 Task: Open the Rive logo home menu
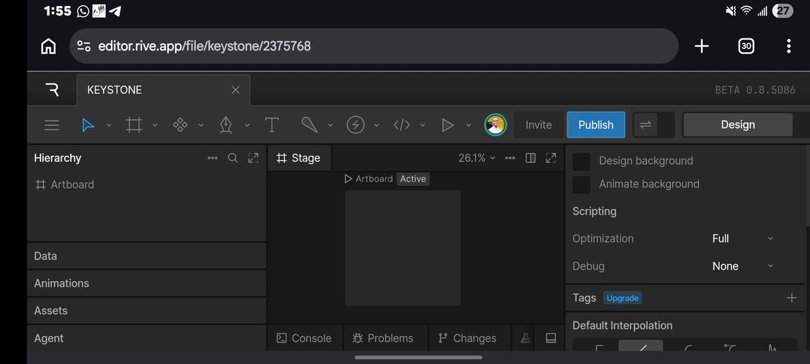pyautogui.click(x=51, y=90)
